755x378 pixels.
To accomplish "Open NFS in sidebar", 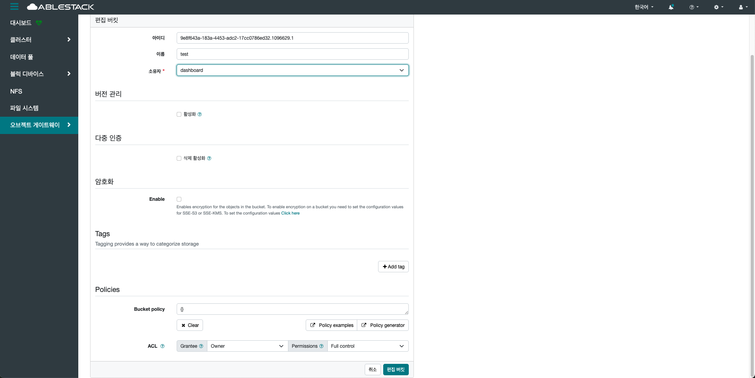I will [16, 91].
